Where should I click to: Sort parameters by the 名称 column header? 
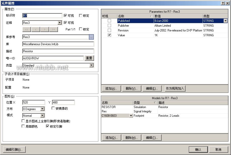coord(135,16)
